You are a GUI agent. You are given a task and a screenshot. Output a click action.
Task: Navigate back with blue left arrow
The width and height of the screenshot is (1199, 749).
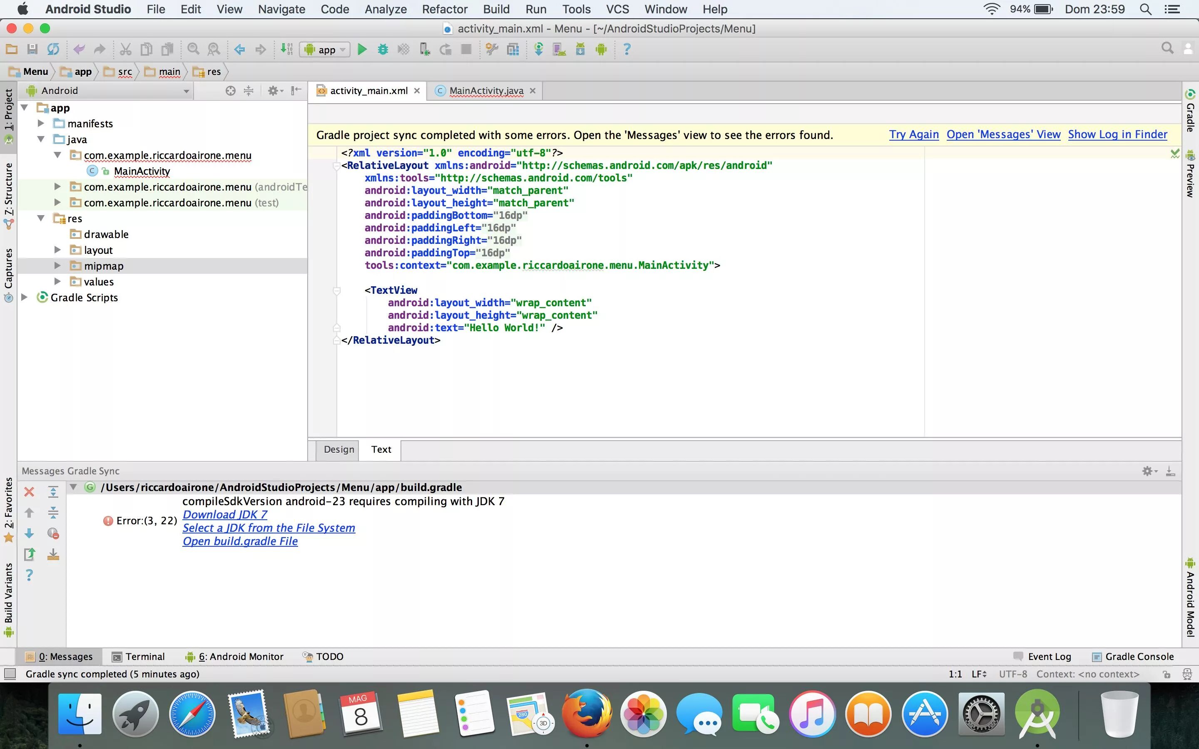(x=240, y=49)
